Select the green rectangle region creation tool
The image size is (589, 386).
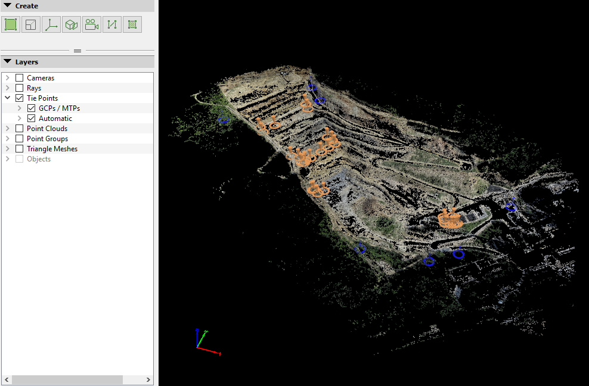[10, 24]
